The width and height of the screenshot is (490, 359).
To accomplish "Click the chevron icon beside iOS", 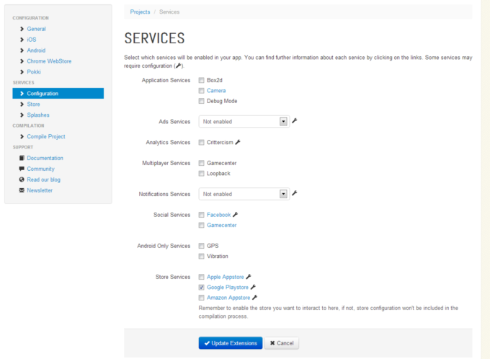I will [x=22, y=40].
